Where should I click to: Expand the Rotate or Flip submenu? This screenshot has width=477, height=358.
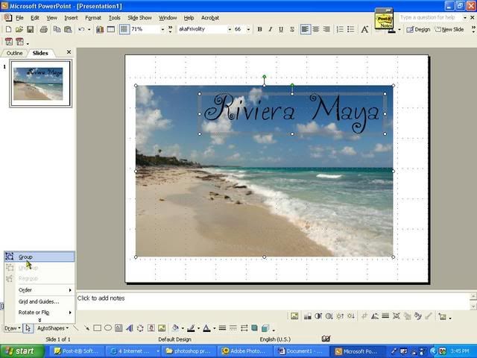(x=40, y=313)
